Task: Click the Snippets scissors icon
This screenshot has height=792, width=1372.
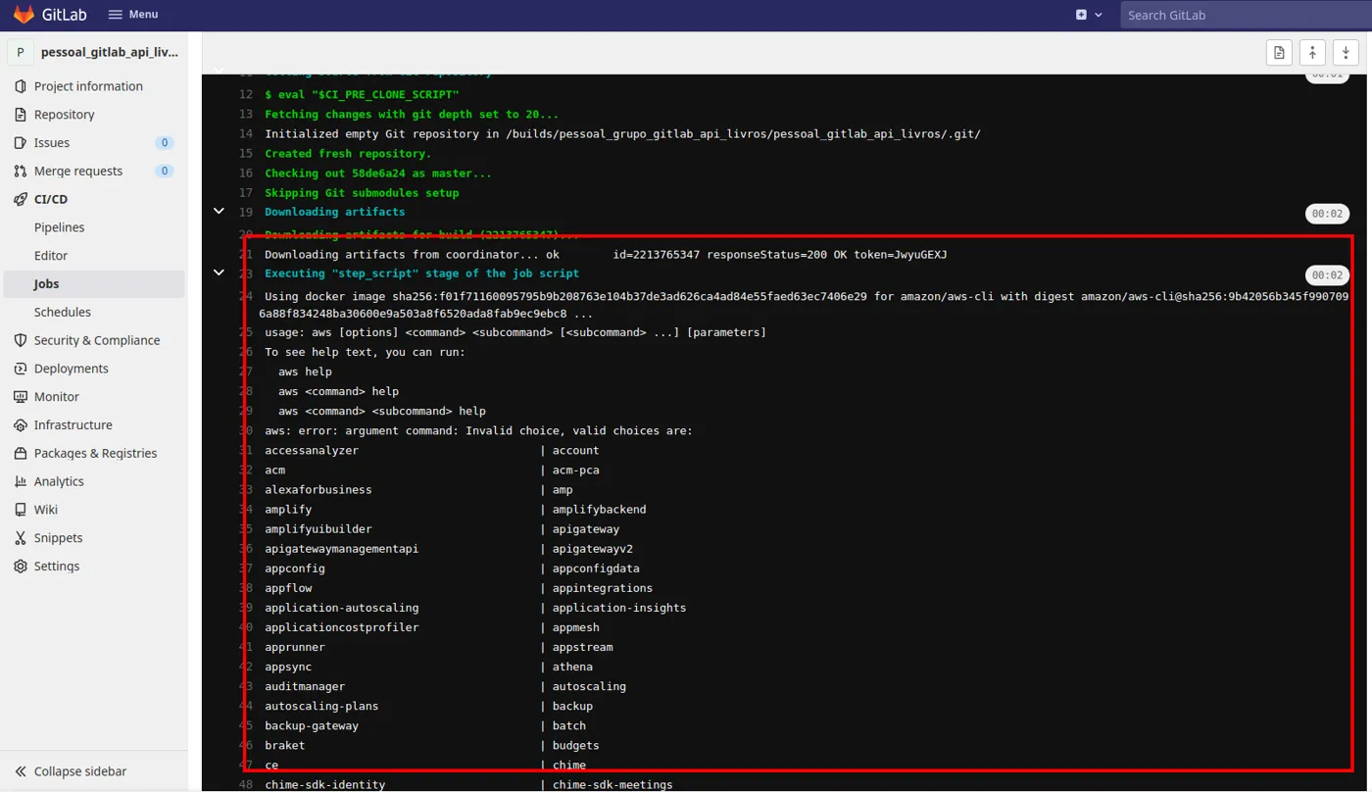Action: 20,538
